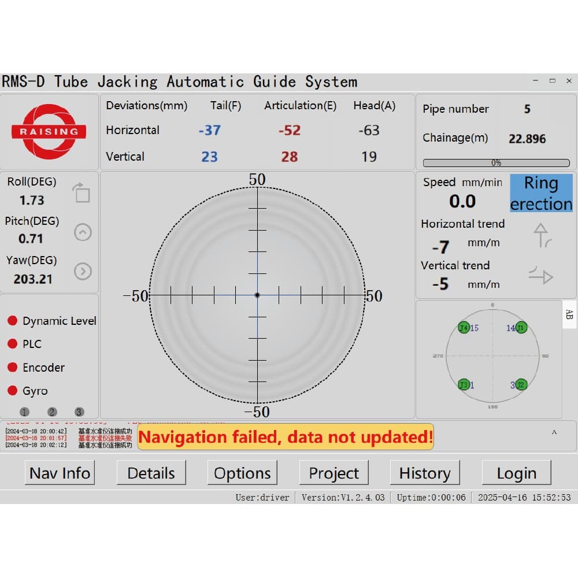Click the green J2 jack marker
Viewport: 578px width, 578px height.
pos(521,385)
